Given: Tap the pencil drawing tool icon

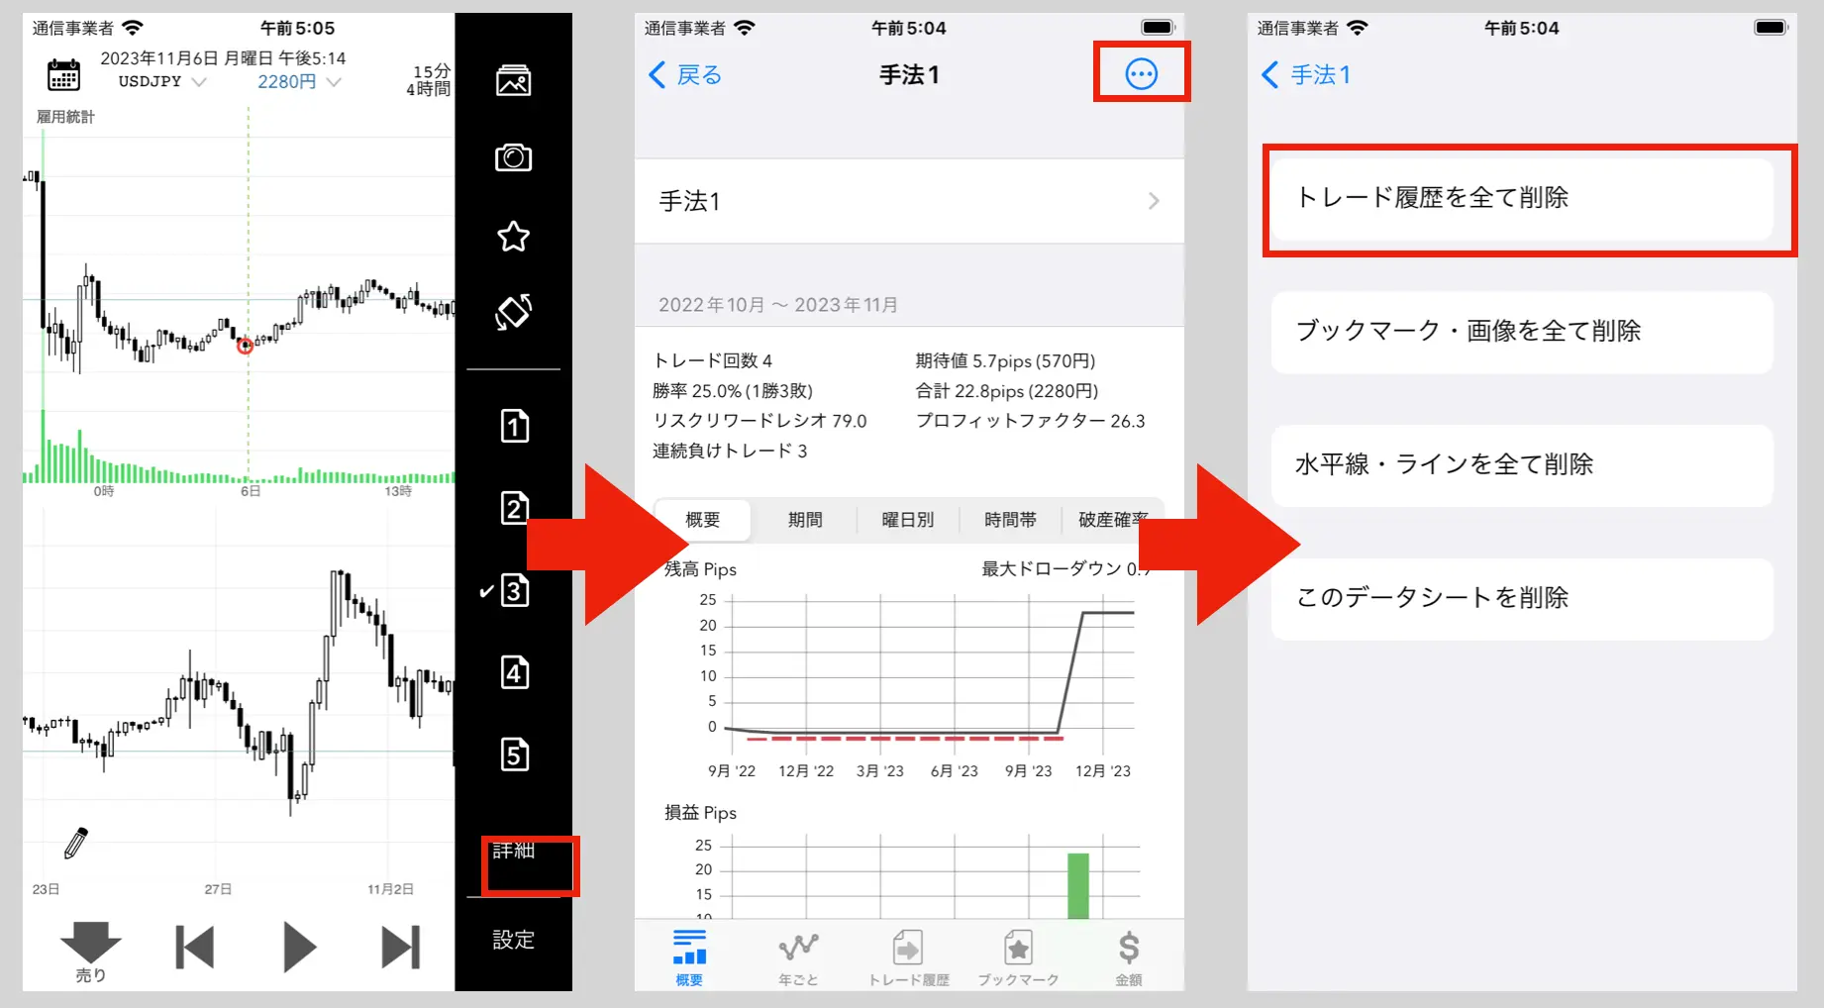Looking at the screenshot, I should tap(76, 843).
